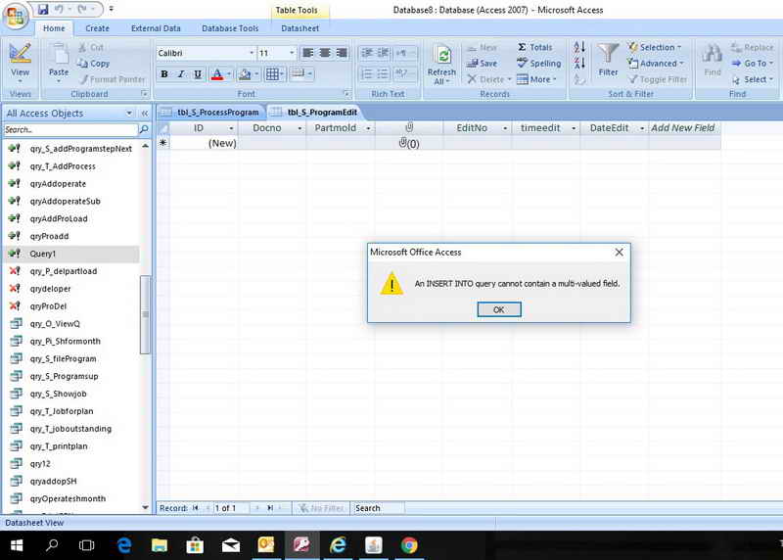The width and height of the screenshot is (783, 560).
Task: Apply the red font color
Action: click(x=216, y=74)
